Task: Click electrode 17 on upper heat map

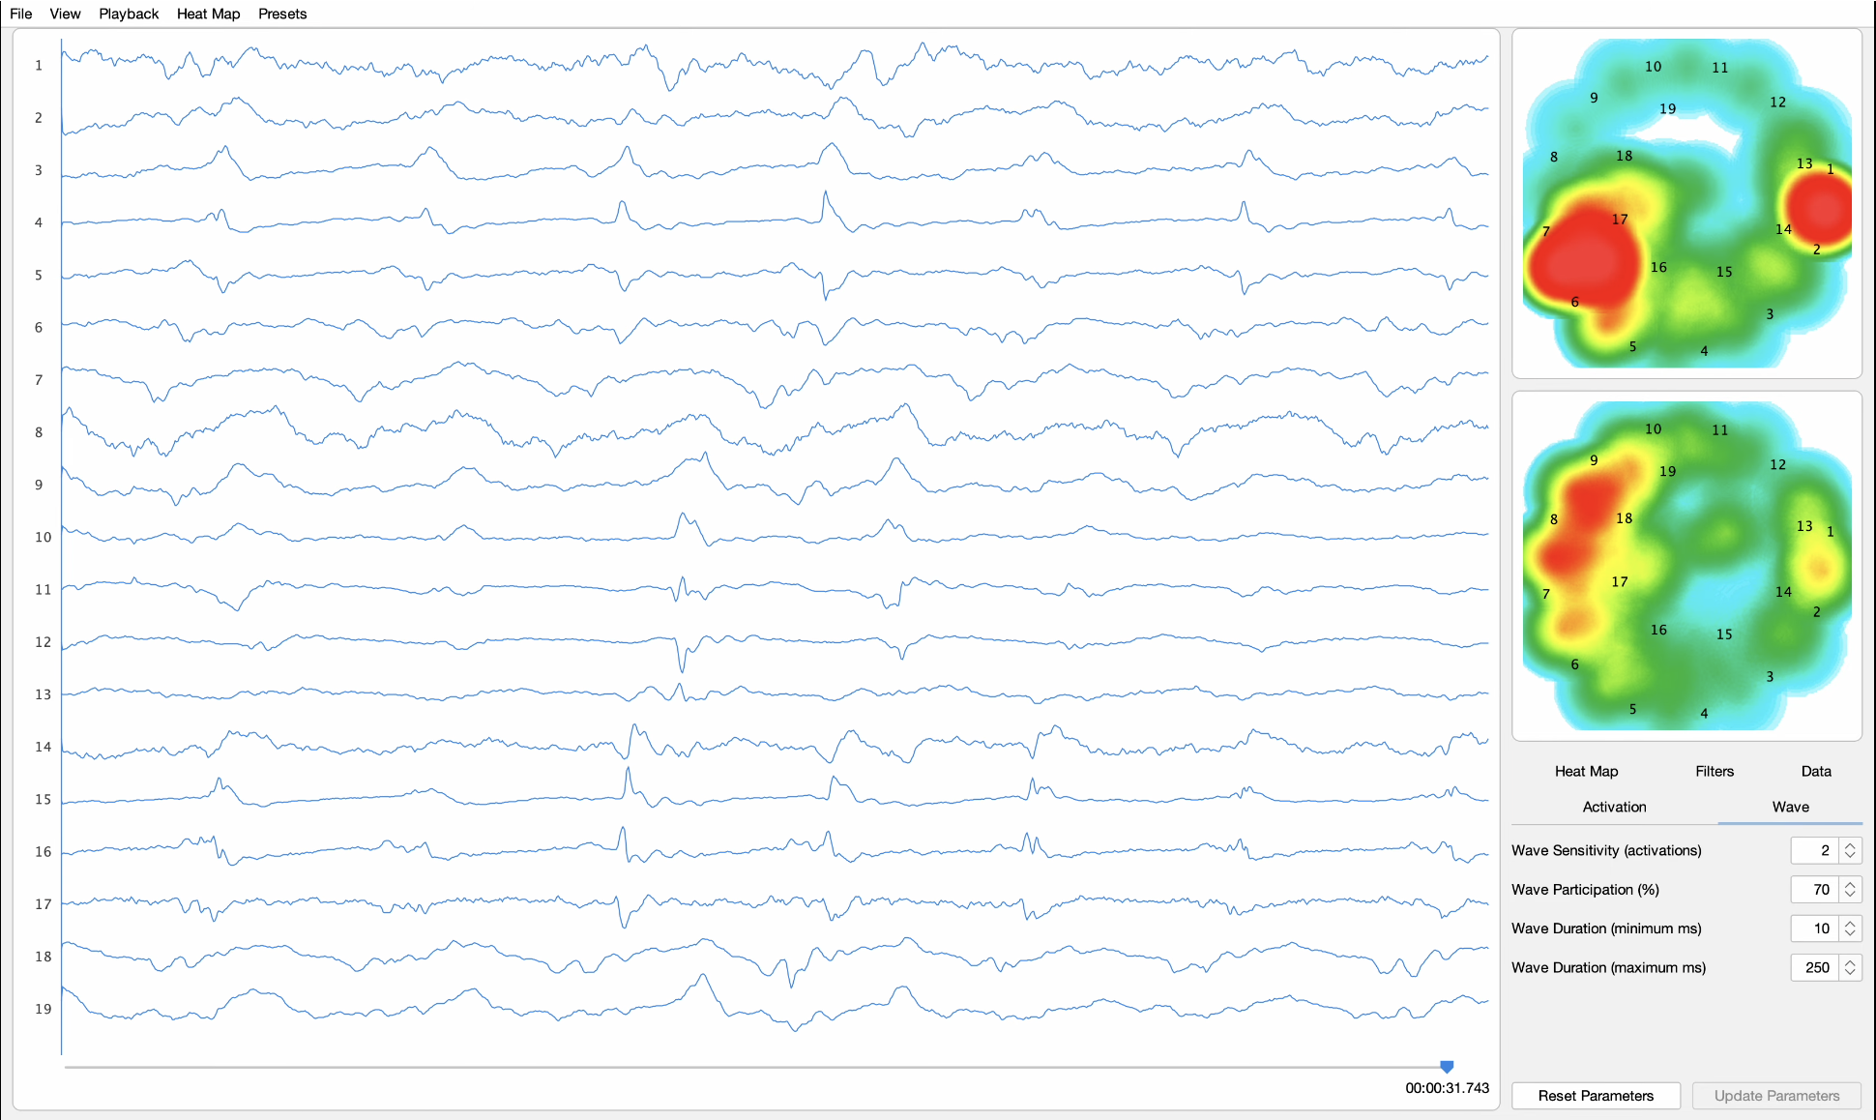Action: click(1620, 220)
